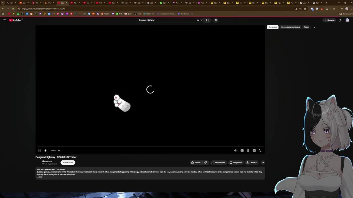Select the Автор chip
The image size is (353, 198).
307,27
